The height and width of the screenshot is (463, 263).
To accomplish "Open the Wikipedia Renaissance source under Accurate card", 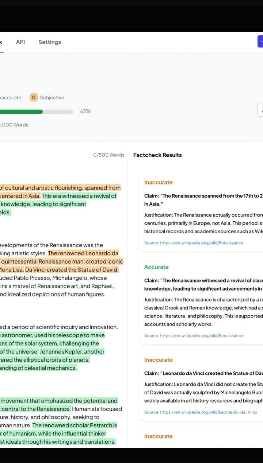I will tap(194, 336).
